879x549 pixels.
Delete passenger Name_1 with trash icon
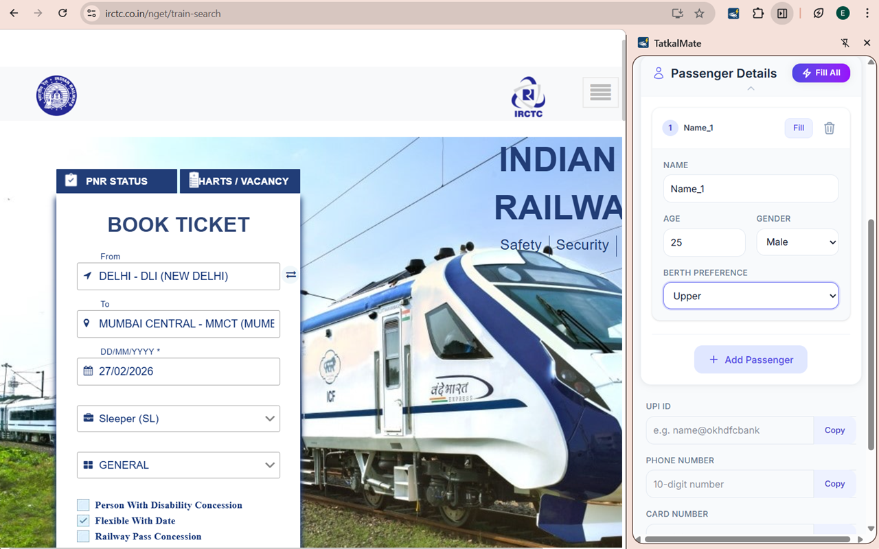(x=830, y=128)
